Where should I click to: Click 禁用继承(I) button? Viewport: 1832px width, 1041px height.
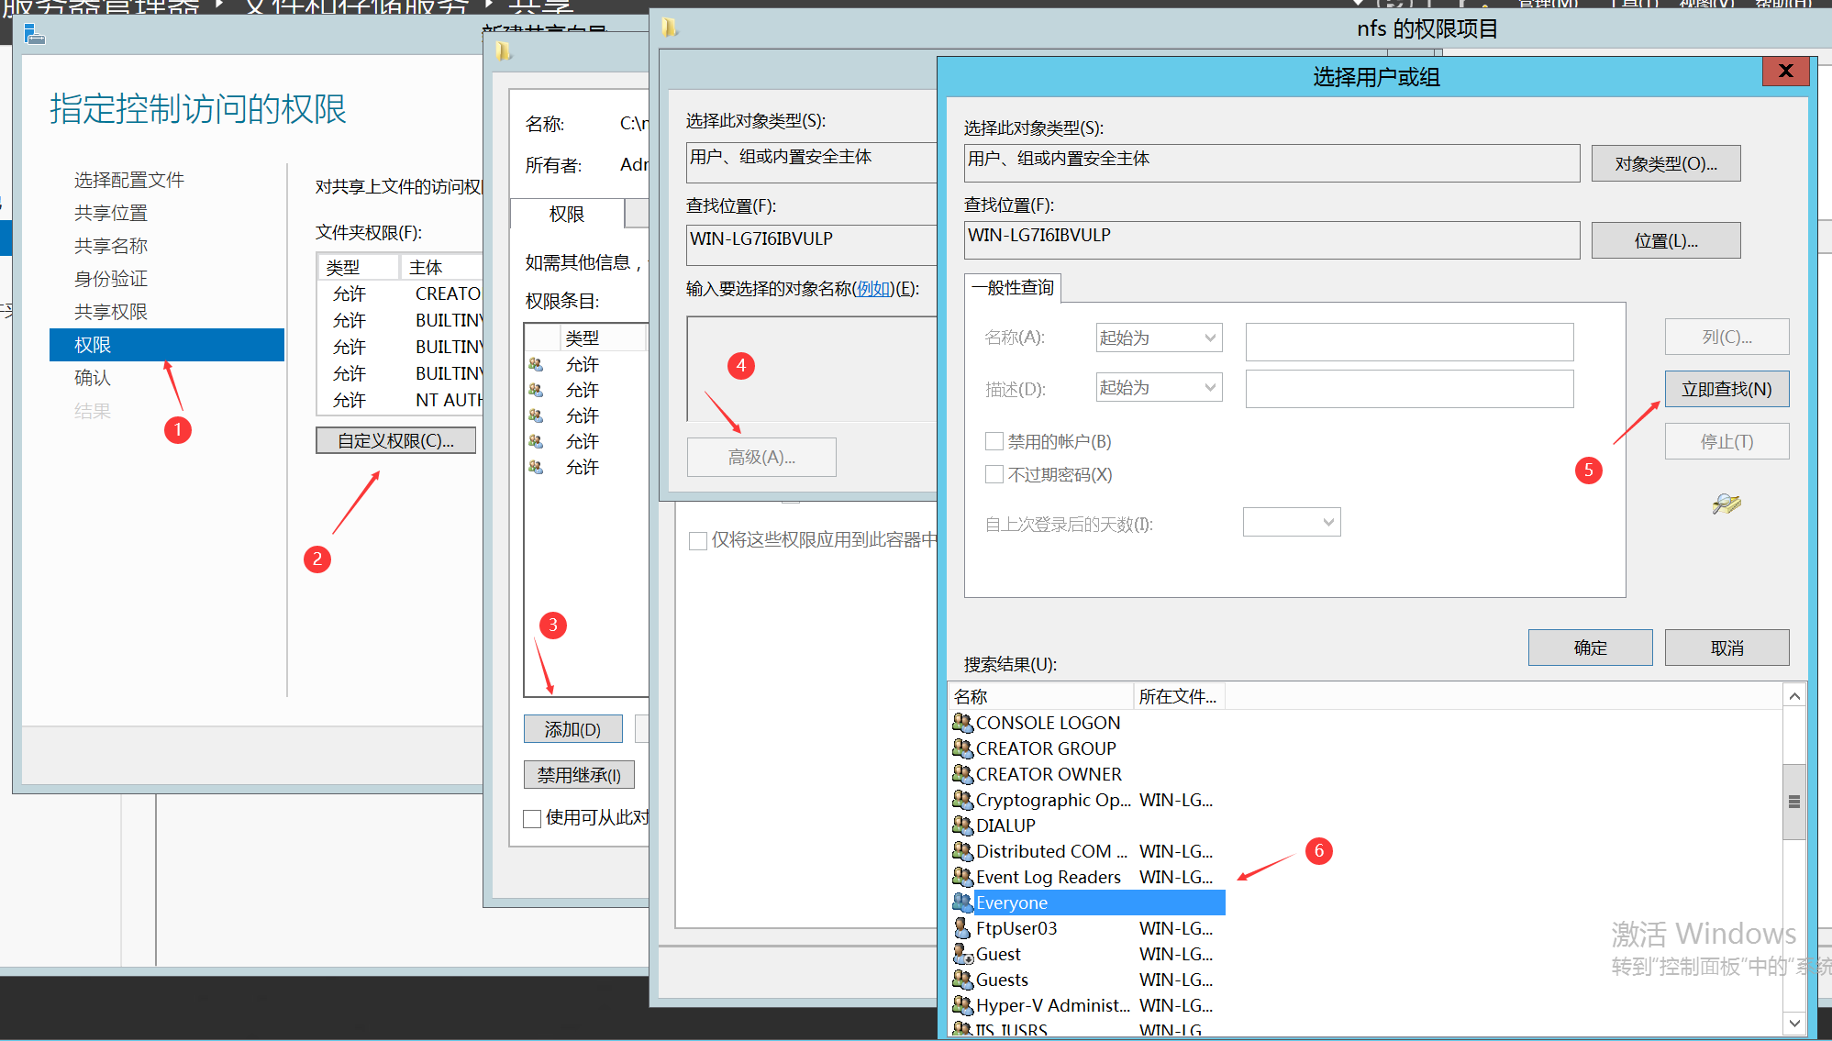(x=579, y=775)
